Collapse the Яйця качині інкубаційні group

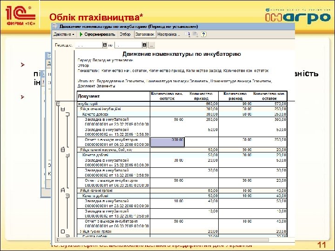pos(63,109)
